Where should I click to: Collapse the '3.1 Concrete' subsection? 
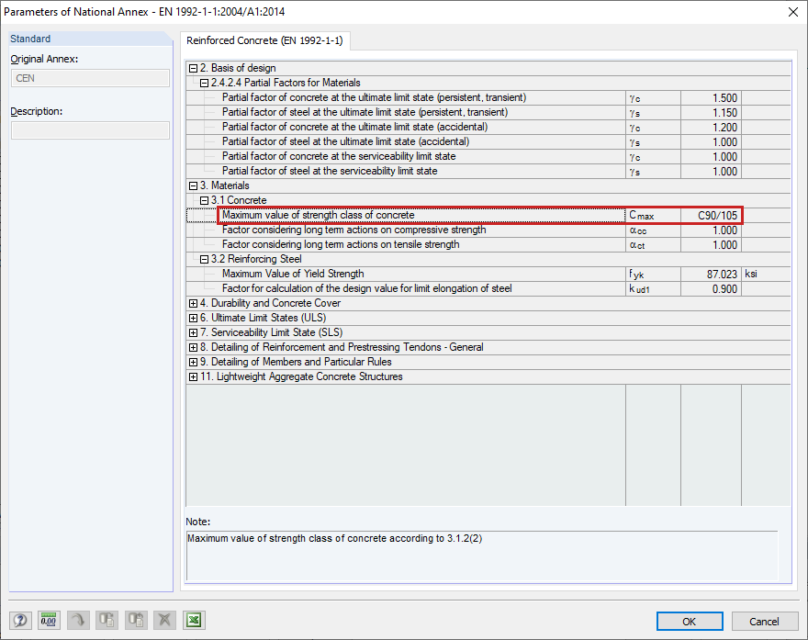(204, 200)
